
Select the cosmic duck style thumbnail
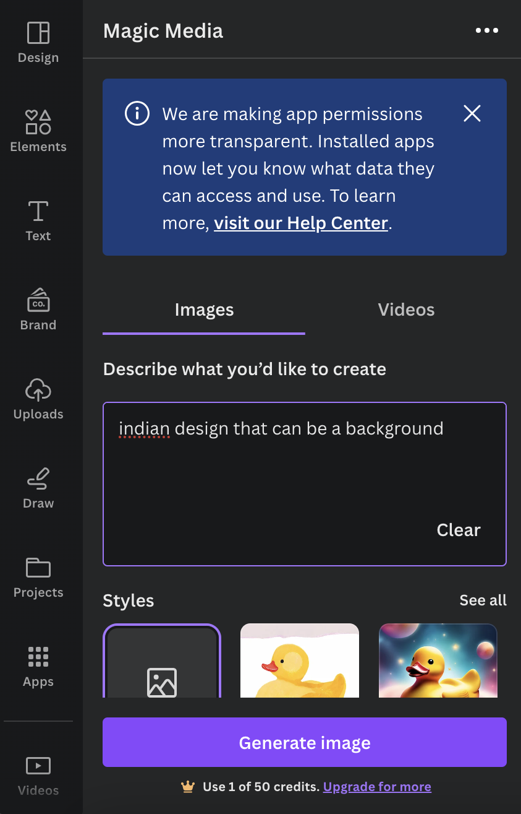tap(438, 660)
